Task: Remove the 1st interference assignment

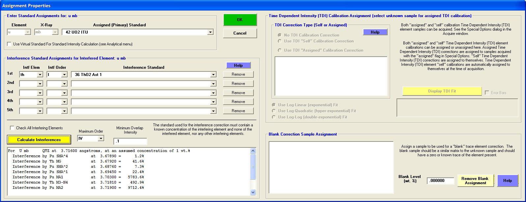Action: point(238,74)
